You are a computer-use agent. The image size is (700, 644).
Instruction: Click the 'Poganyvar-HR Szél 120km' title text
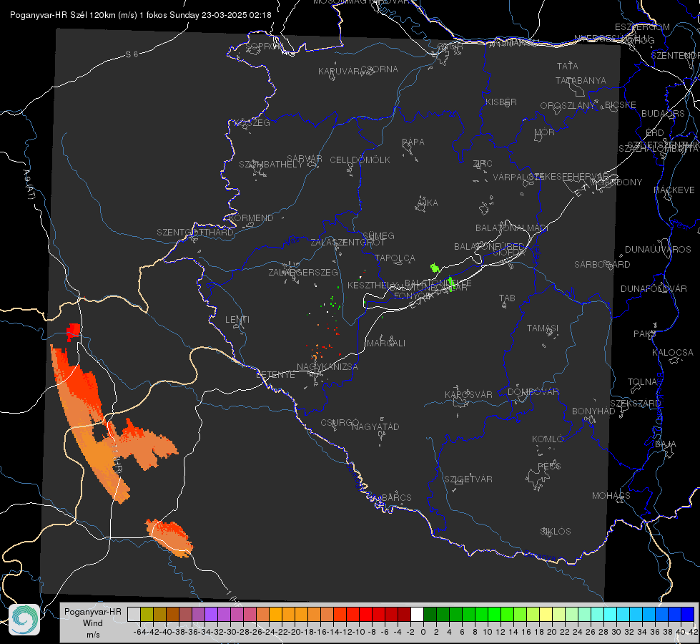pos(63,15)
